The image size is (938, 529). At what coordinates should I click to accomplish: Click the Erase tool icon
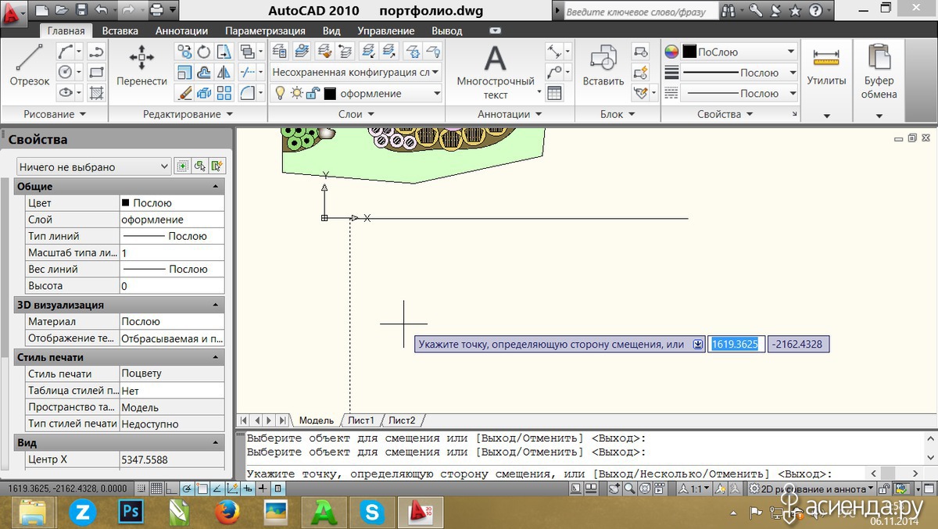pos(184,93)
